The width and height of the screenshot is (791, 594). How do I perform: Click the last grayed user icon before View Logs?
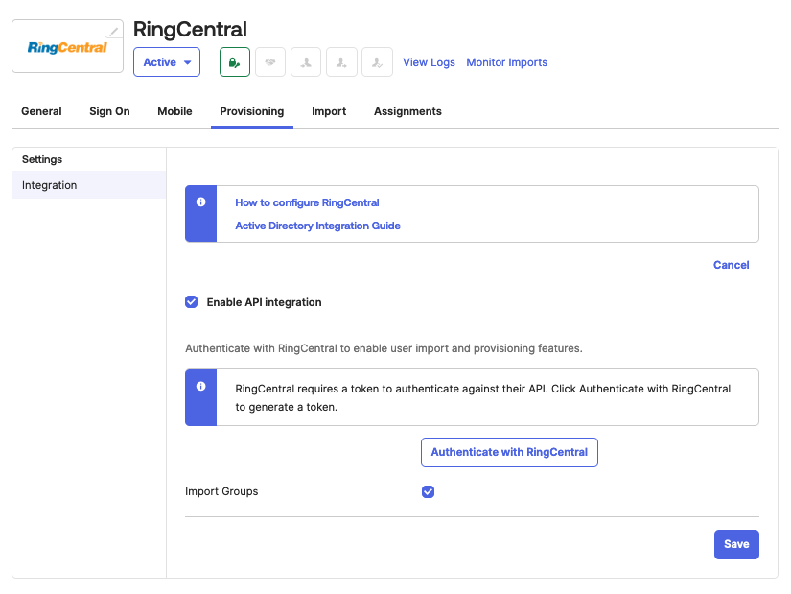pyautogui.click(x=377, y=62)
